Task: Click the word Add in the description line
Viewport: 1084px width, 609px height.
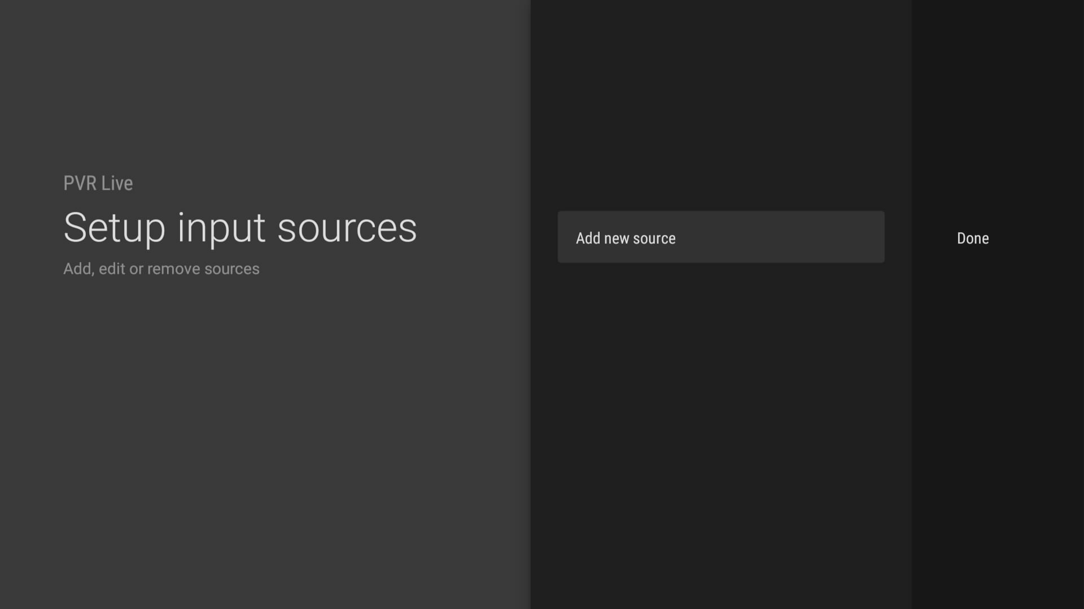Action: click(77, 269)
